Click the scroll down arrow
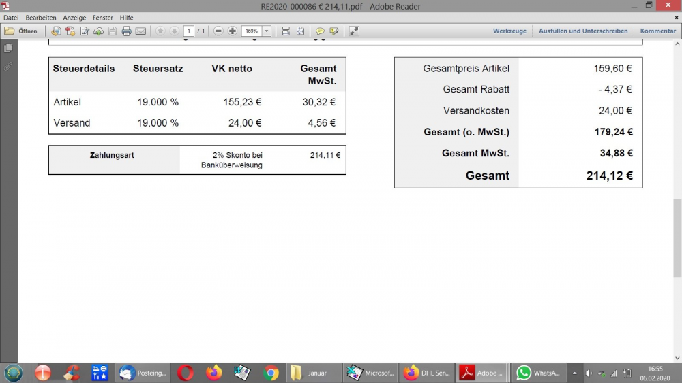682x383 pixels. 677,359
